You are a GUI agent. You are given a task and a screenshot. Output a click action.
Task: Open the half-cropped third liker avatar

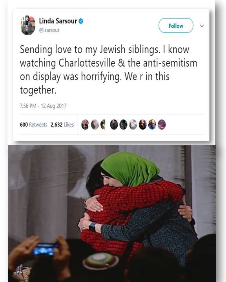pyautogui.click(x=103, y=125)
